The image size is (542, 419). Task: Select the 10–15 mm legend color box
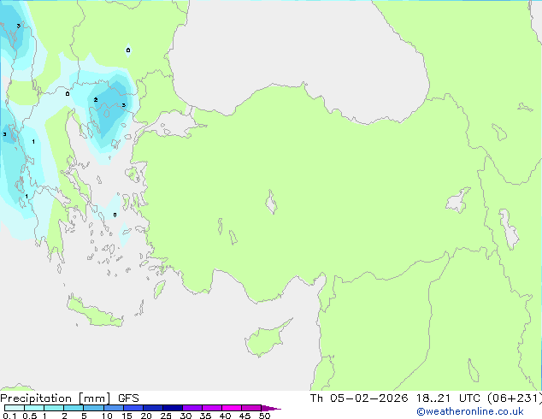tap(114, 408)
